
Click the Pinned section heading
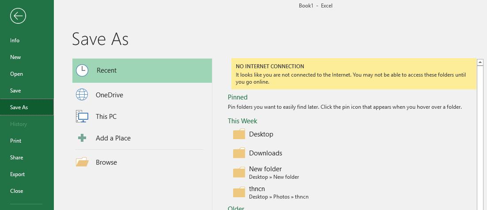(x=238, y=97)
